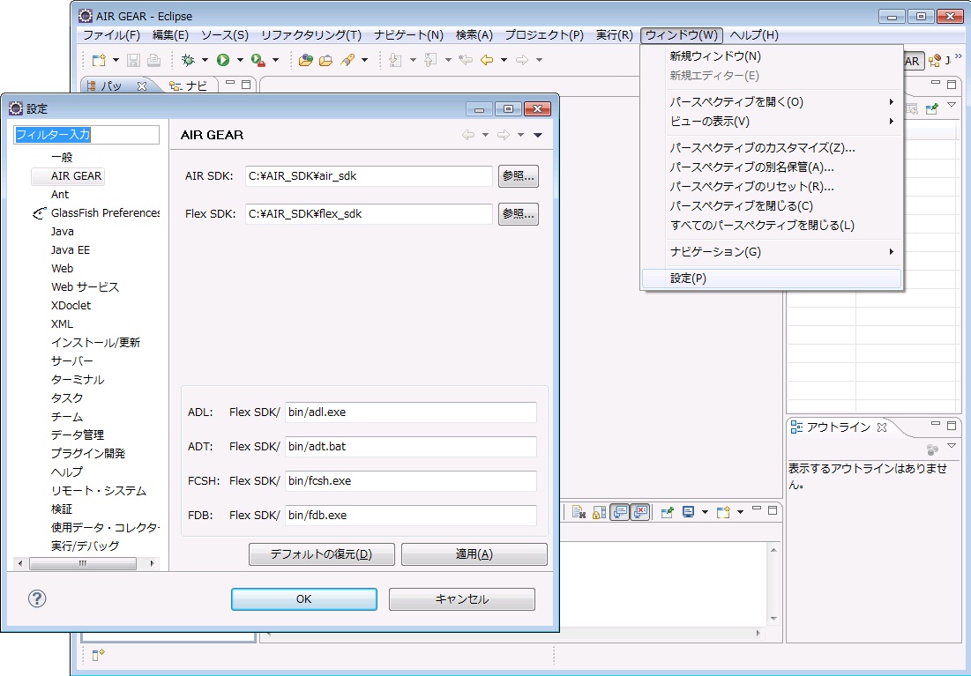
Task: Click 参照... next to AIR SDK
Action: click(519, 176)
